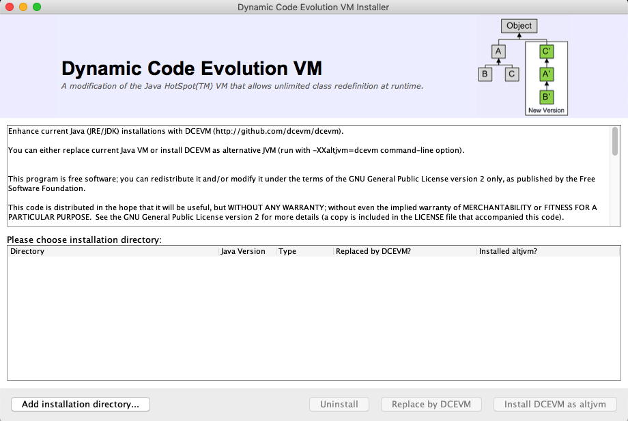Screen dimensions: 628x421
Task: Select the Installed altjvm? column header
Action: pyautogui.click(x=548, y=251)
